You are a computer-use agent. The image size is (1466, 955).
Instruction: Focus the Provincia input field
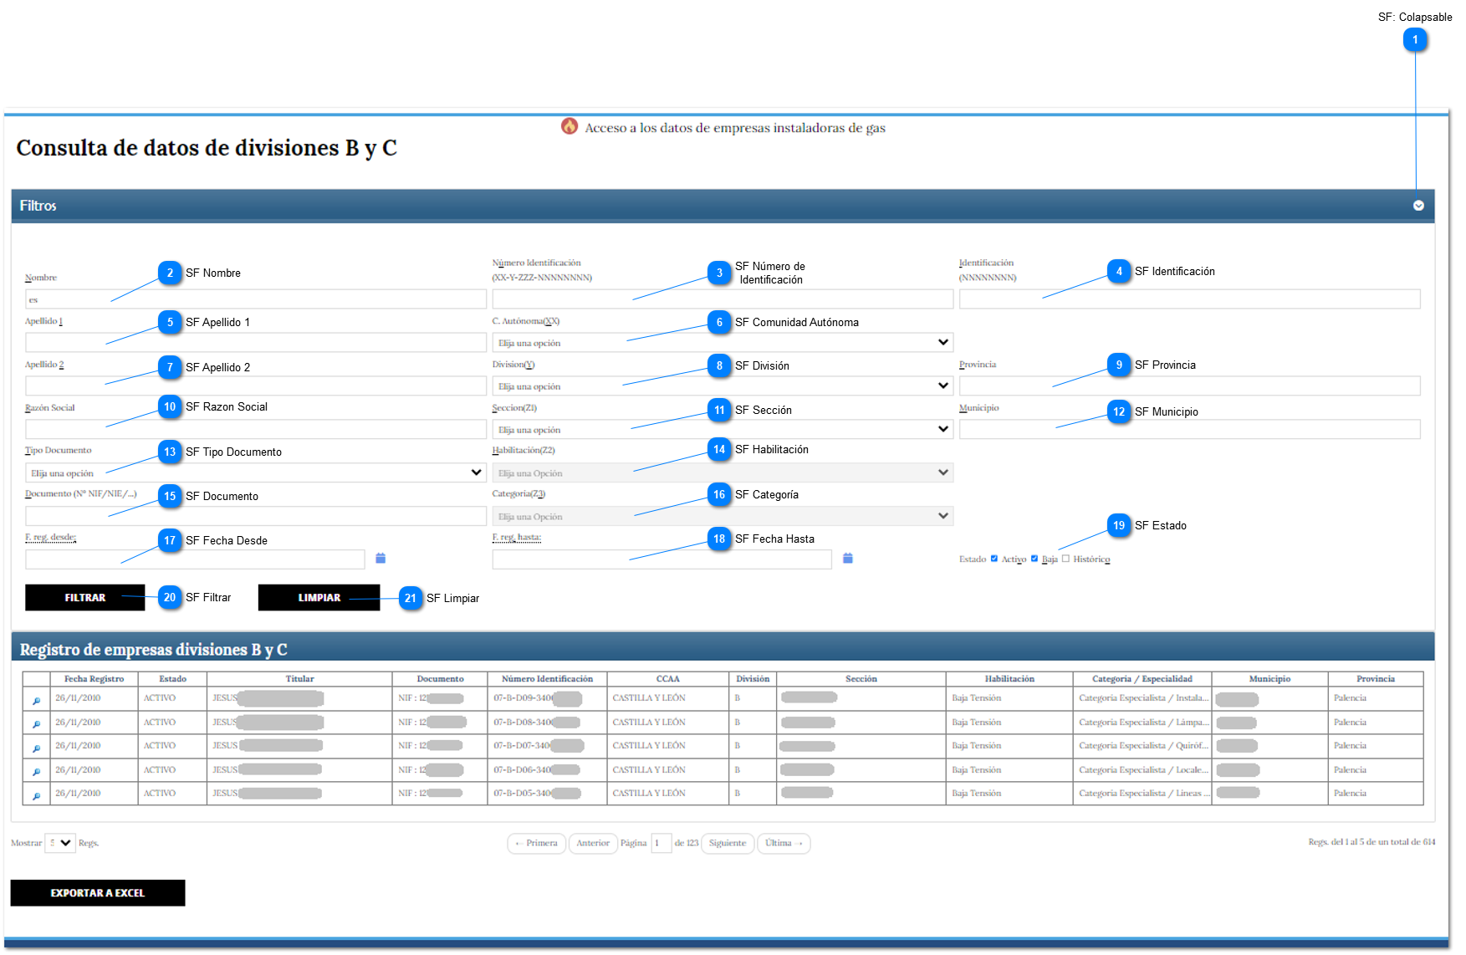(1189, 386)
